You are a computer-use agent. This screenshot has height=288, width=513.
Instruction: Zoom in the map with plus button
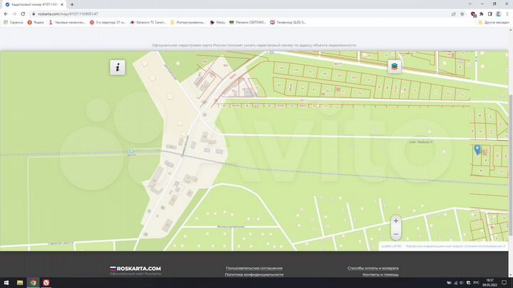396,221
